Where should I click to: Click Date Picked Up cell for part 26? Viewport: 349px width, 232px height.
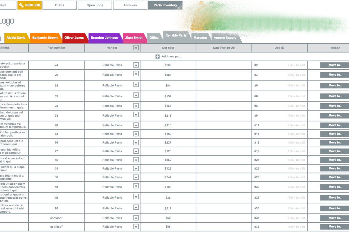point(224,75)
